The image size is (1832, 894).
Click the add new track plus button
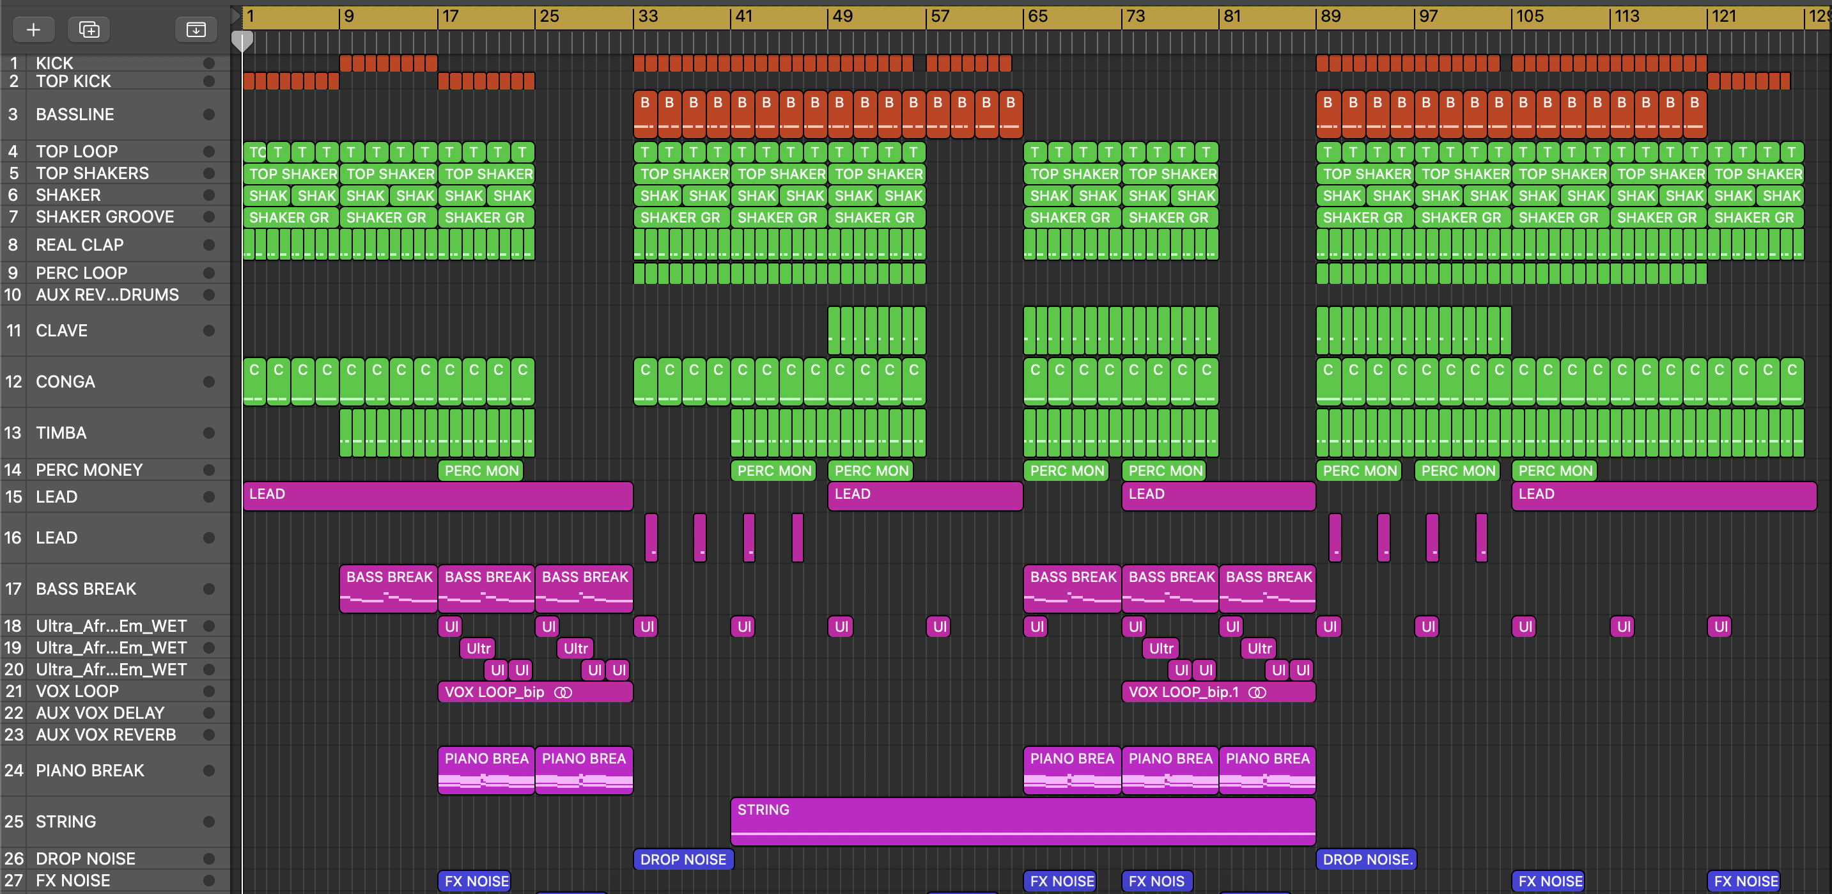pyautogui.click(x=33, y=29)
